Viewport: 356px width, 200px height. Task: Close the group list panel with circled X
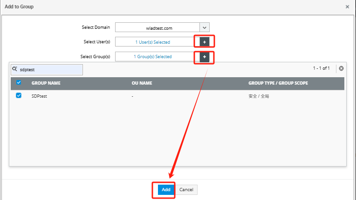point(341,68)
